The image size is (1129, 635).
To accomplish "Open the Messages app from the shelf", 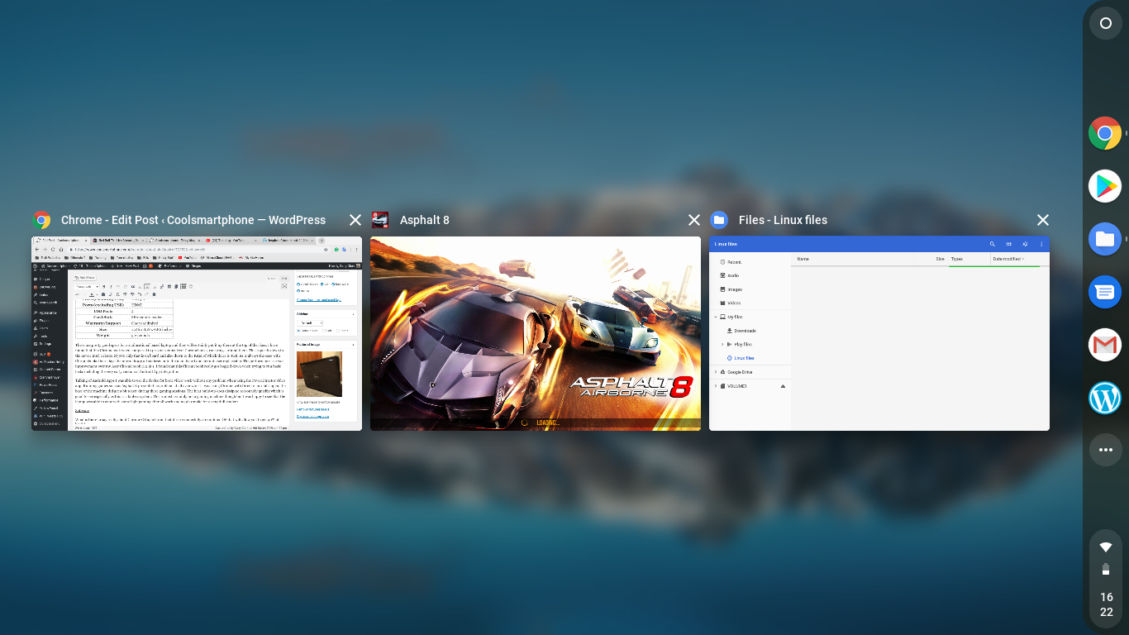I will point(1105,292).
